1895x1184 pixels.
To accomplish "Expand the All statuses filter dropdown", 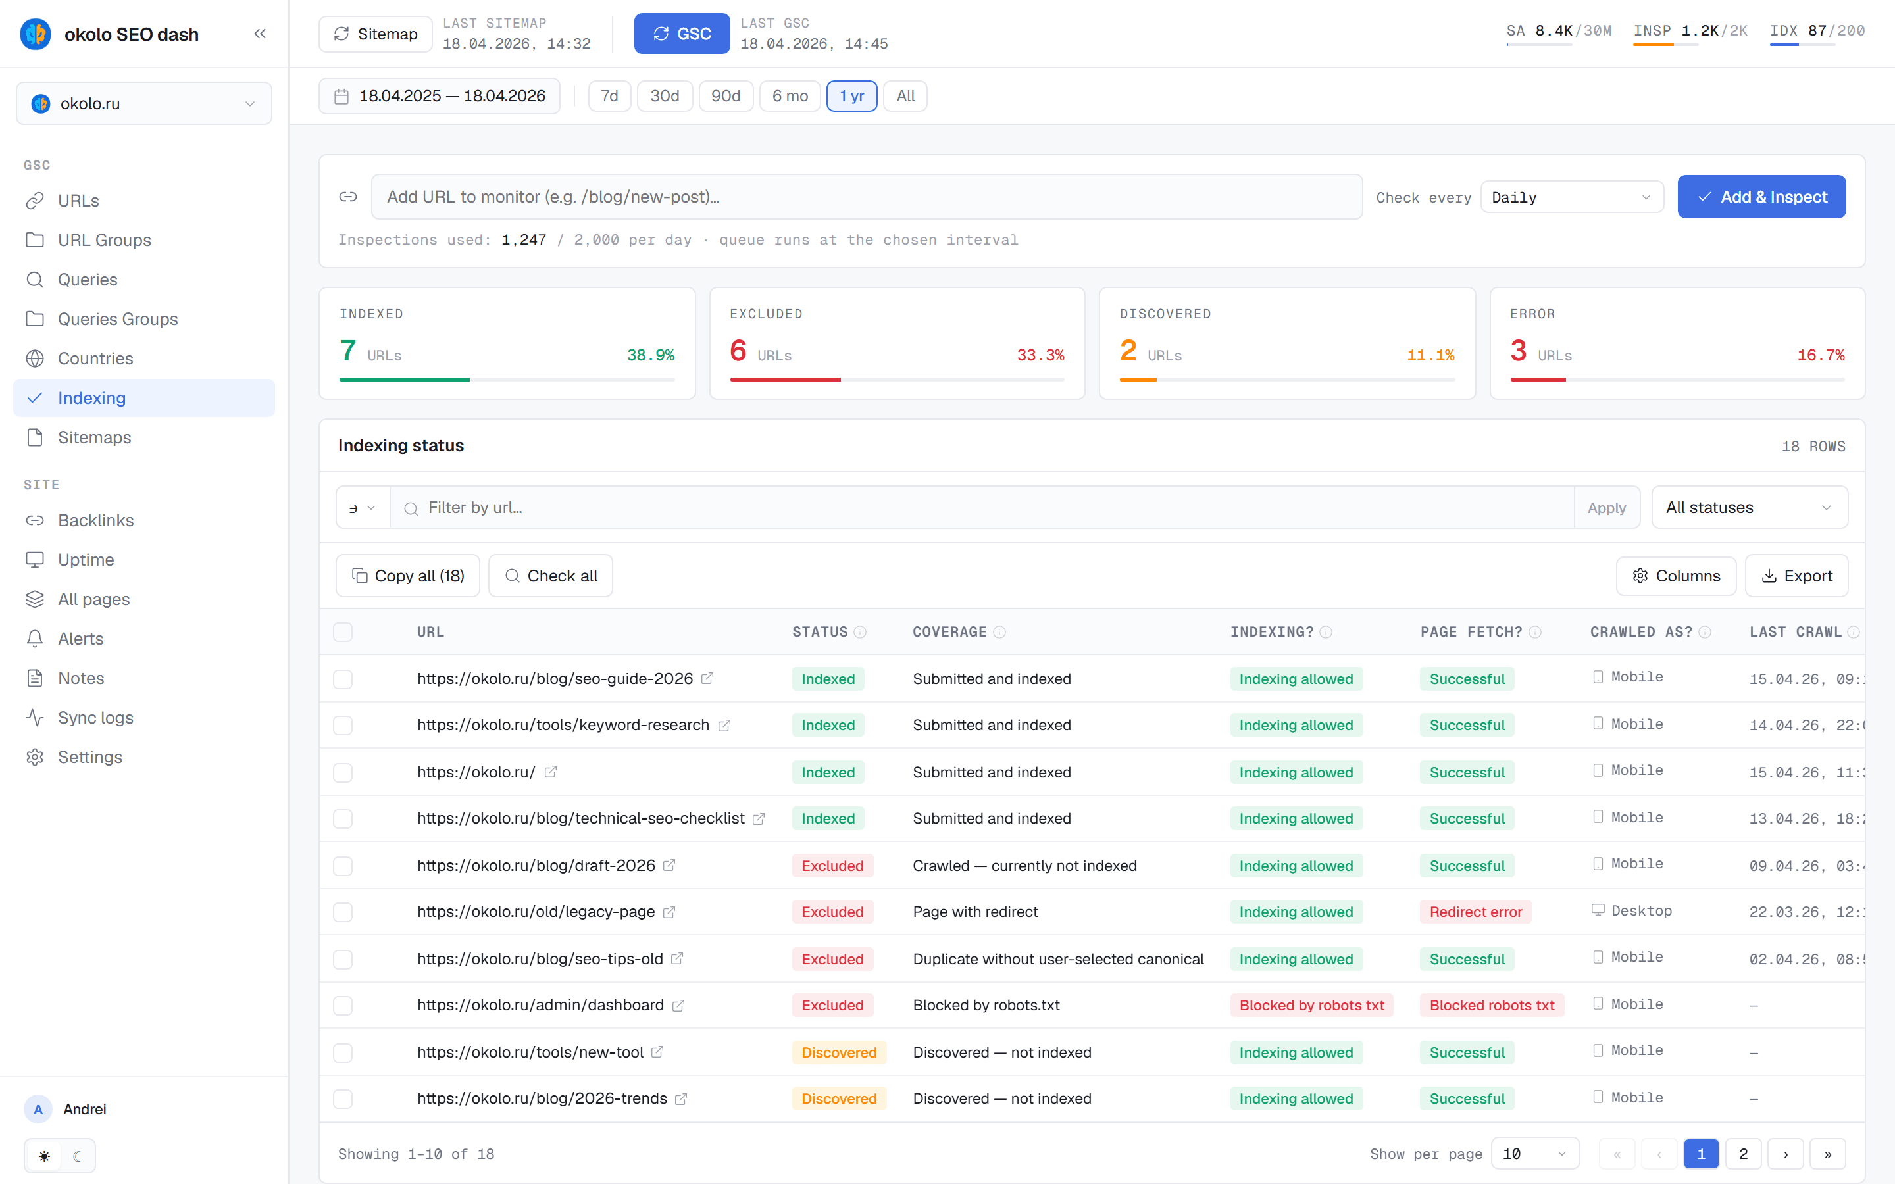I will (x=1750, y=507).
